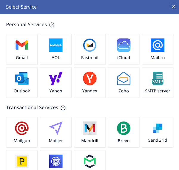Choose the Mail.ru service tile
This screenshot has height=170, width=179.
[158, 49]
